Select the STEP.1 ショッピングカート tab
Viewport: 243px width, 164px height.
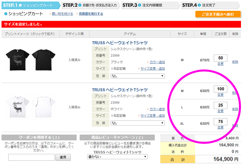point(30,5)
